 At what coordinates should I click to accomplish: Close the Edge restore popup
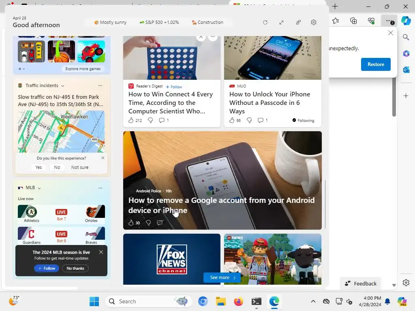(x=390, y=33)
